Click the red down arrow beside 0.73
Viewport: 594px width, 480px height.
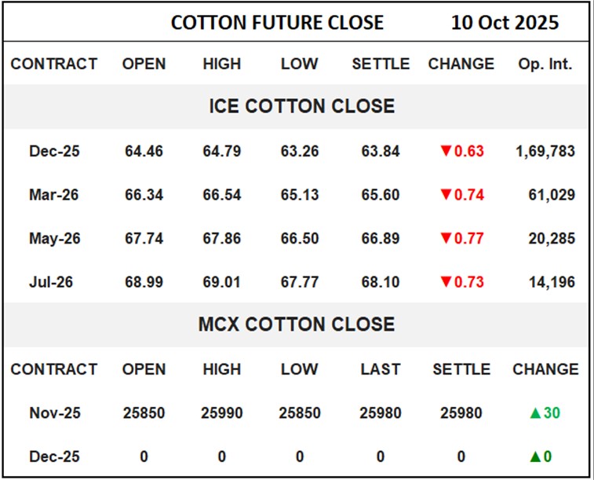coord(446,281)
